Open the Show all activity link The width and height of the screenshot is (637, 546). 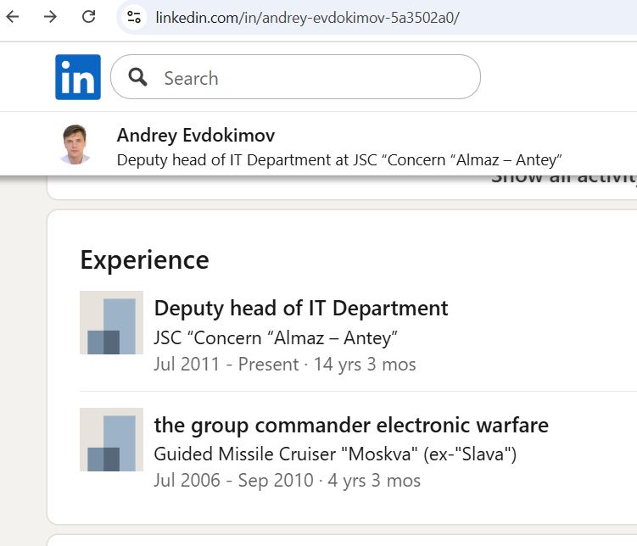click(563, 176)
